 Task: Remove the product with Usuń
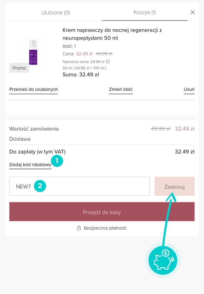(x=189, y=90)
